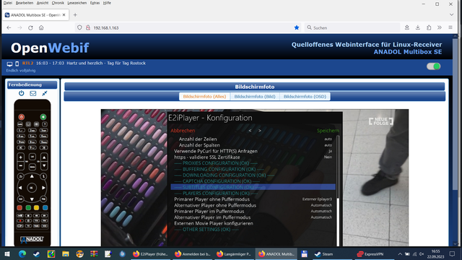Open the Bearbeiten menu
The height and width of the screenshot is (260, 462).
(x=25, y=3)
